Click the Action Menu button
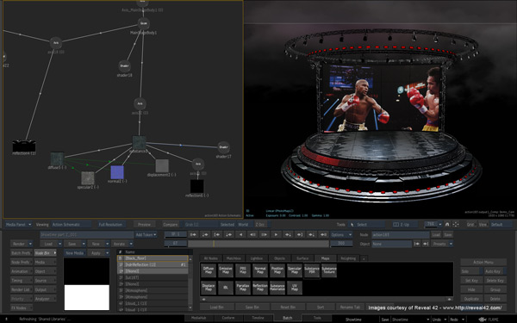 click(x=483, y=262)
